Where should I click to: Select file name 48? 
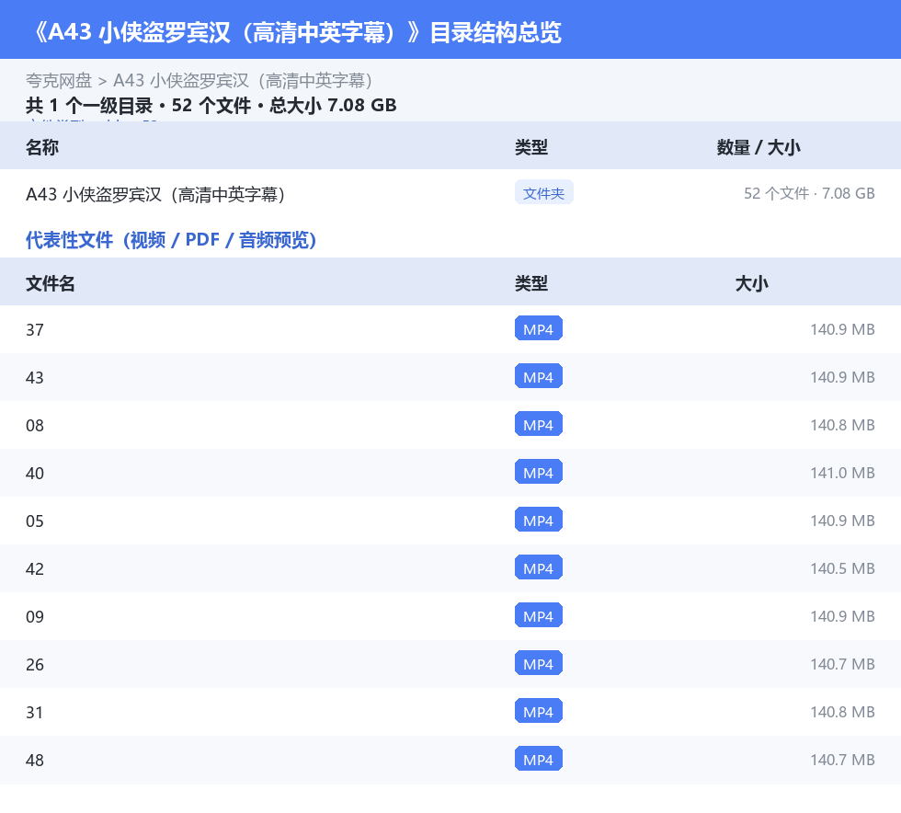(x=35, y=760)
